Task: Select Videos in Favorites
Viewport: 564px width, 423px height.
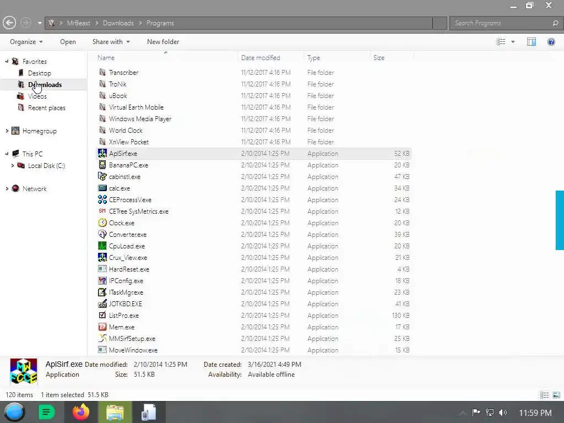Action: tap(37, 96)
